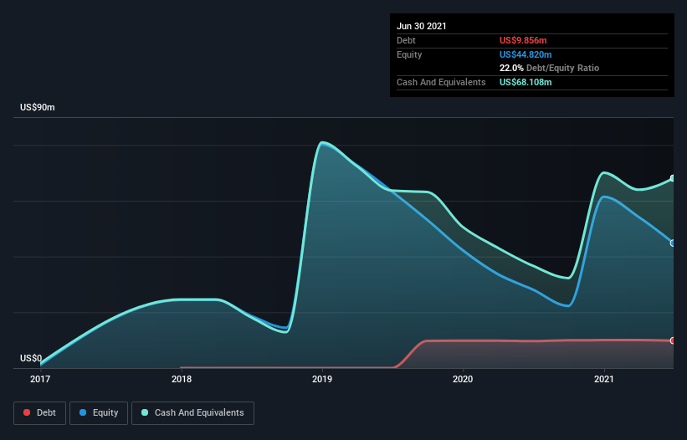Click the US$68.108m cash value
The image size is (687, 440).
526,82
